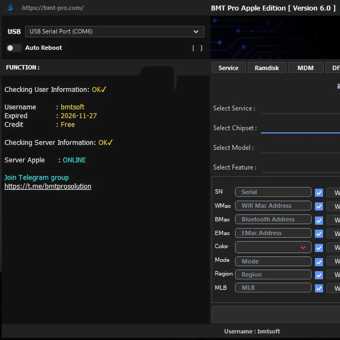Screen dimensions: 340x340
Task: Uncheck the SN row checkbox
Action: point(319,193)
